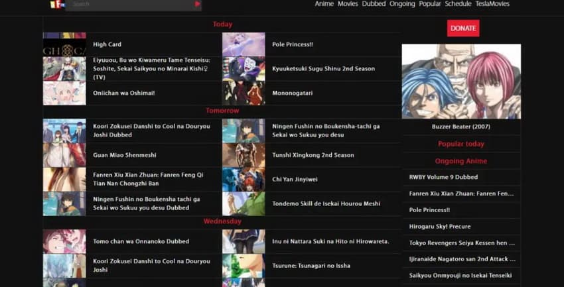The height and width of the screenshot is (287, 564).
Task: Open Ijiranaide Nagatoro san 2nd Attack
Action: pos(462,259)
